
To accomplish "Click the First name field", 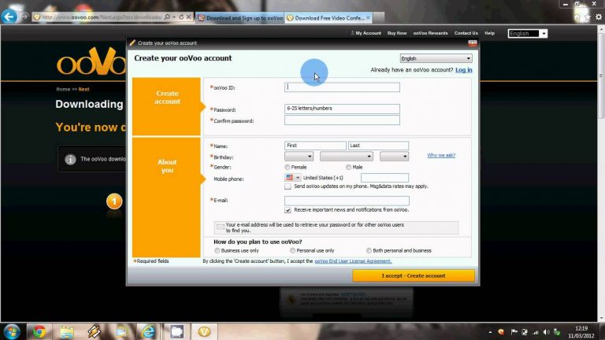I will [x=315, y=146].
